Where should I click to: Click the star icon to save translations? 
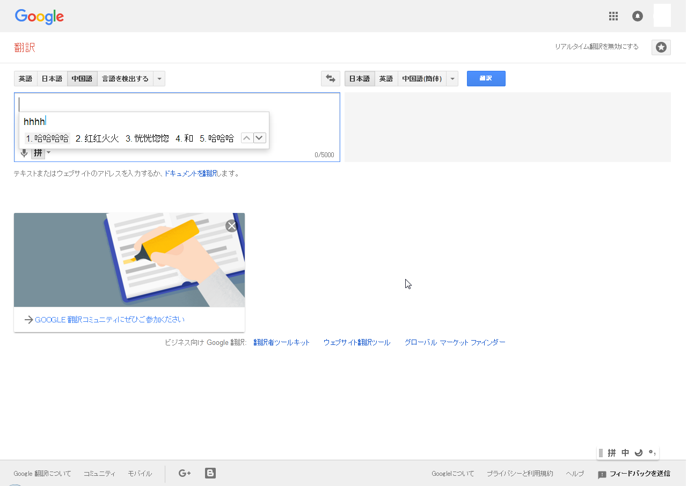pos(661,47)
